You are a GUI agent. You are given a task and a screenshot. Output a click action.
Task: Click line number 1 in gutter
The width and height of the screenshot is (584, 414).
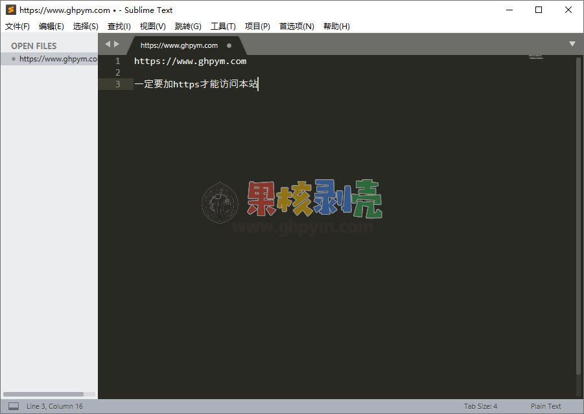point(118,61)
